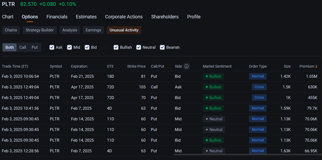This screenshot has height=160, width=322.
Task: Click the DTE column header
Action: 110,66
